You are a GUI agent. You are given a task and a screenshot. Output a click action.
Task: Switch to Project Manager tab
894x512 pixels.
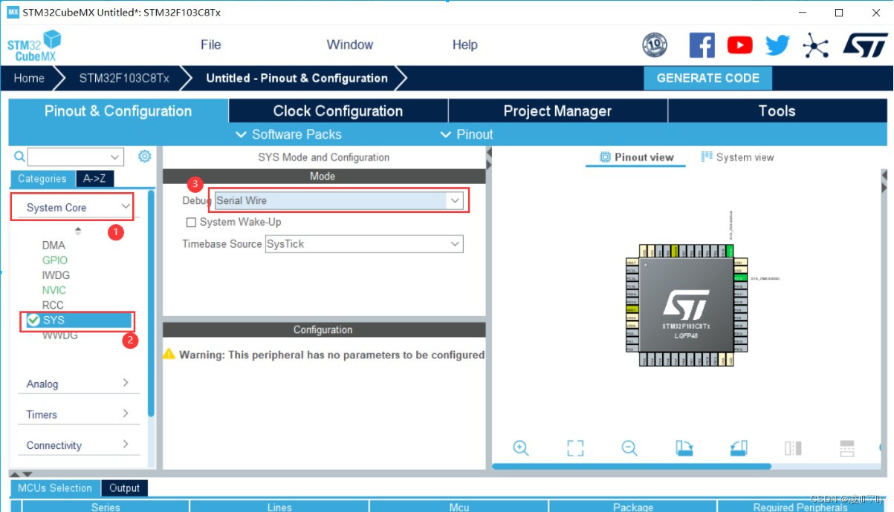pos(557,111)
